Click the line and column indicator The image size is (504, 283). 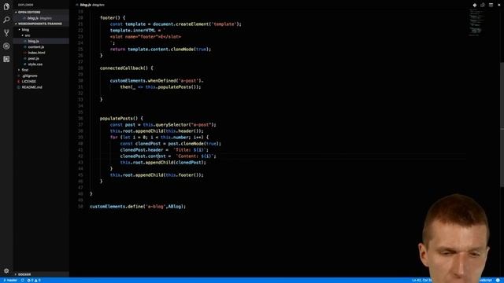(422, 280)
